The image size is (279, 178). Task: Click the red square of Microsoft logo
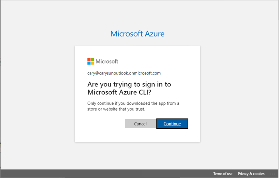[x=89, y=60]
